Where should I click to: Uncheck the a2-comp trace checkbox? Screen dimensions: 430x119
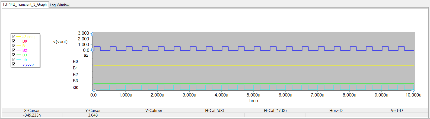[x=14, y=36]
